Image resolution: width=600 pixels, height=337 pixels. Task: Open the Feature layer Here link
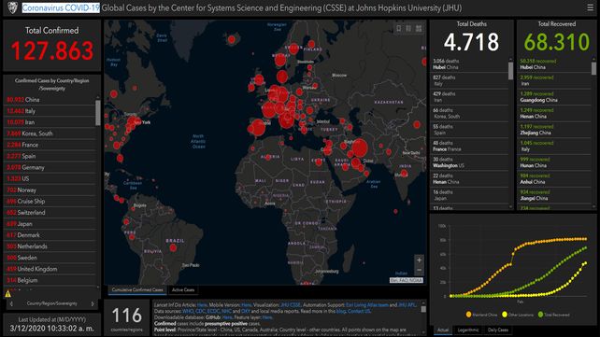[267, 317]
